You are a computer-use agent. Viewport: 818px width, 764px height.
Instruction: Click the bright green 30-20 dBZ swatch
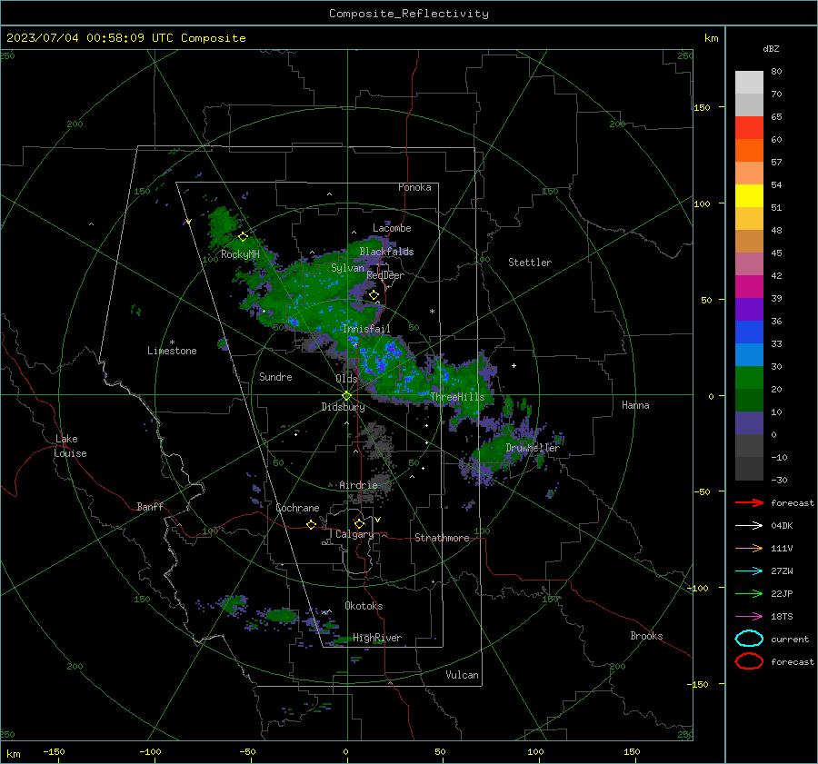[x=749, y=378]
